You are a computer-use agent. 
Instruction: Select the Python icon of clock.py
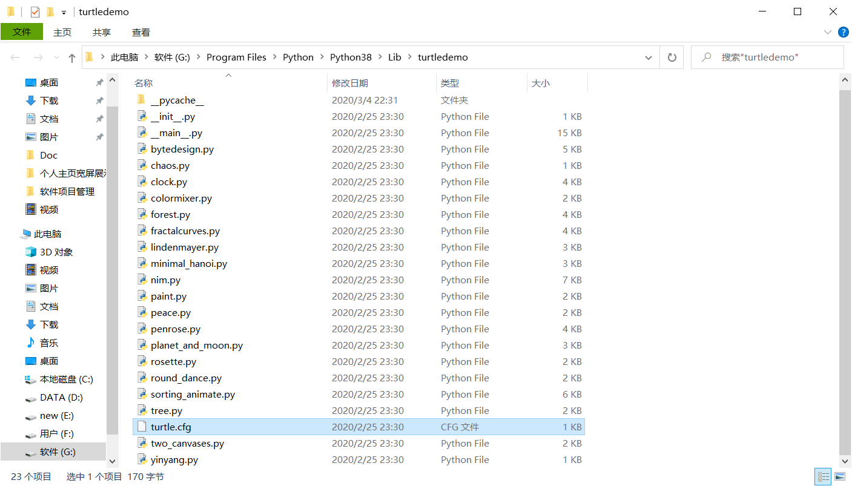142,182
